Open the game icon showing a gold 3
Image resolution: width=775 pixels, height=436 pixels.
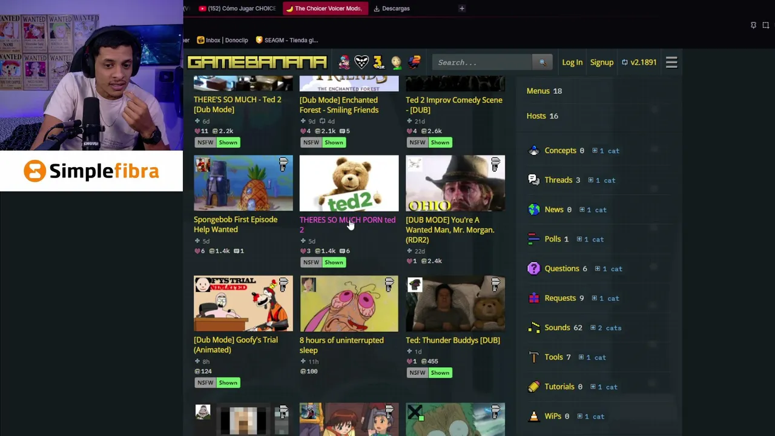[x=378, y=62]
